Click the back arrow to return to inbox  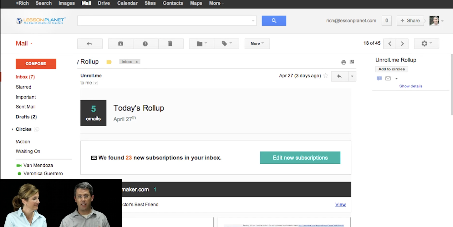pos(90,44)
